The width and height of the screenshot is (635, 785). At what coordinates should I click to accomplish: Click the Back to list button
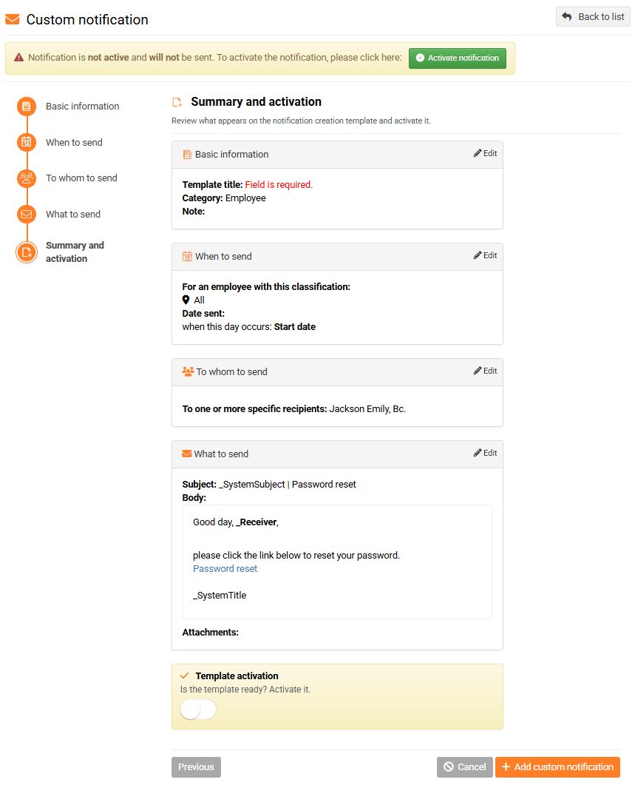click(x=593, y=17)
